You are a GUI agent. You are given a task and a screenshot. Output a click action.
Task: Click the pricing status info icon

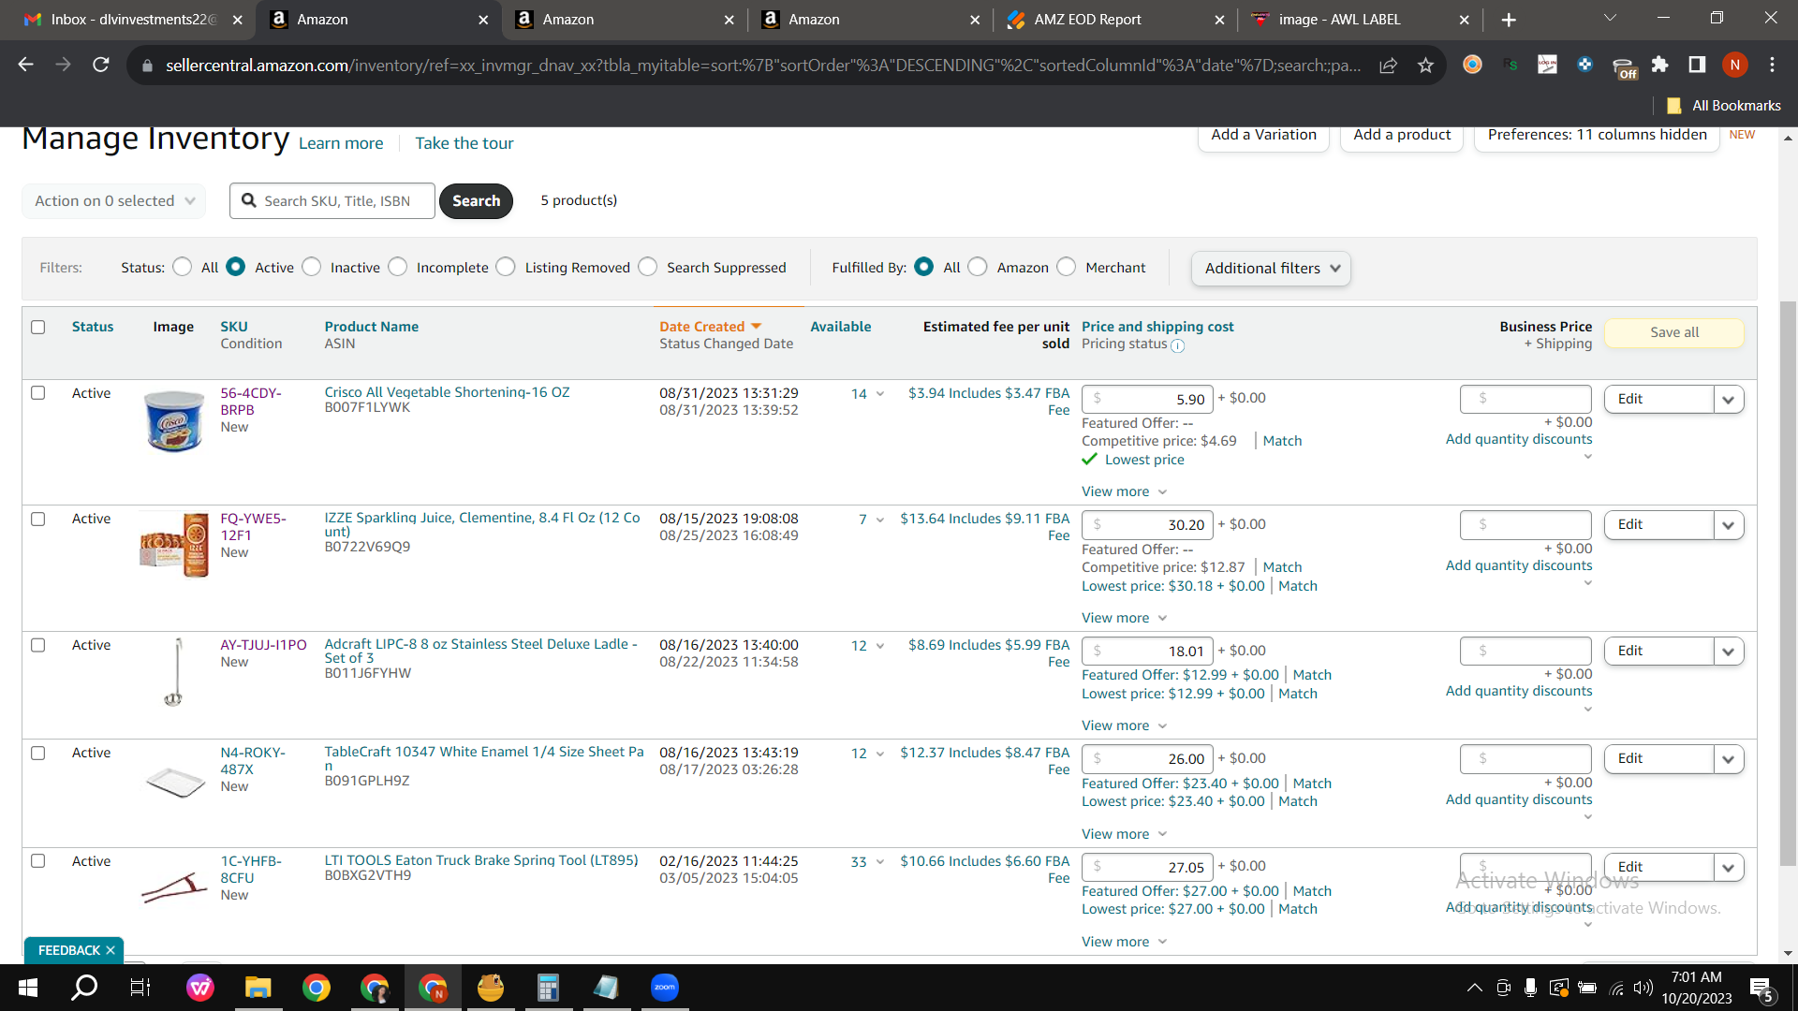pos(1178,346)
